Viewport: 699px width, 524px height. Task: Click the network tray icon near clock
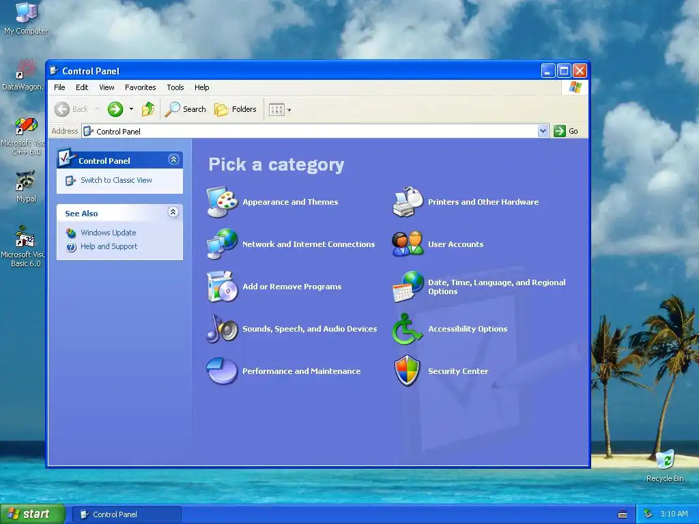(x=648, y=514)
